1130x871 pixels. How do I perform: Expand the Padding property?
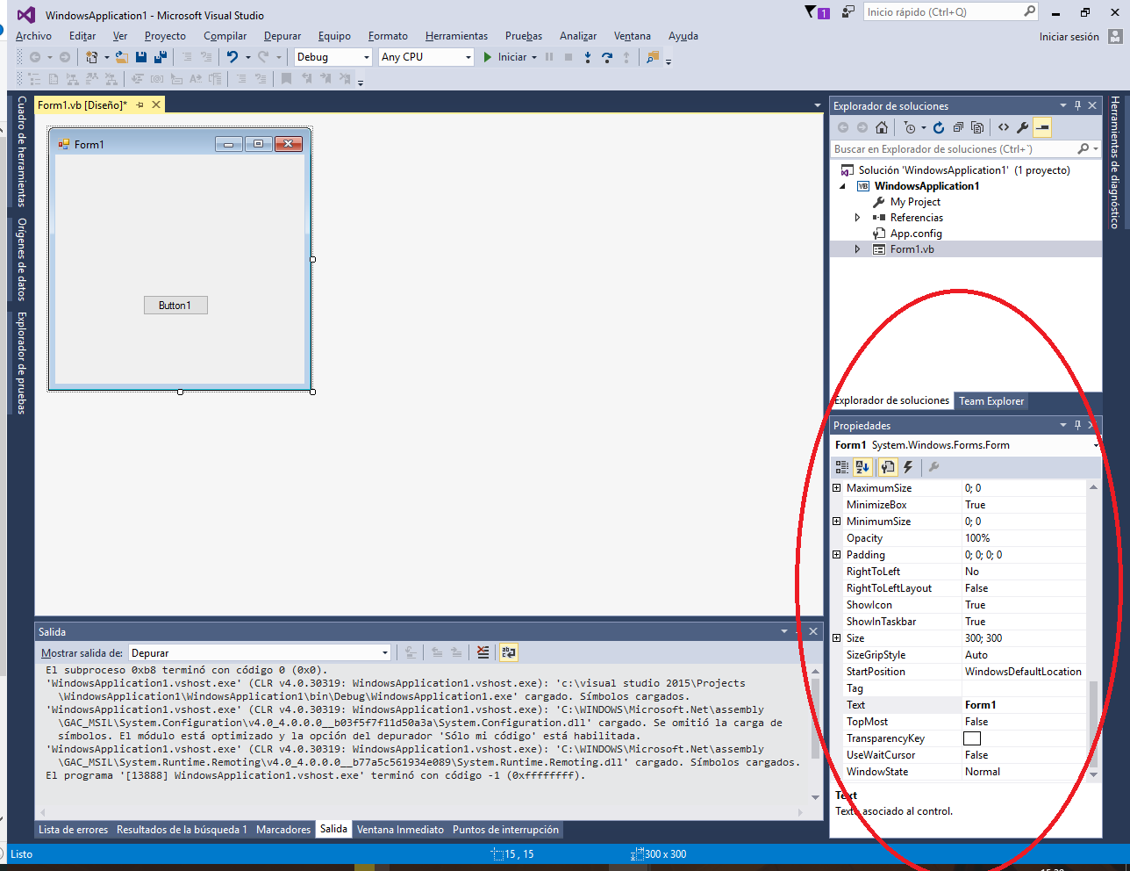coord(836,555)
